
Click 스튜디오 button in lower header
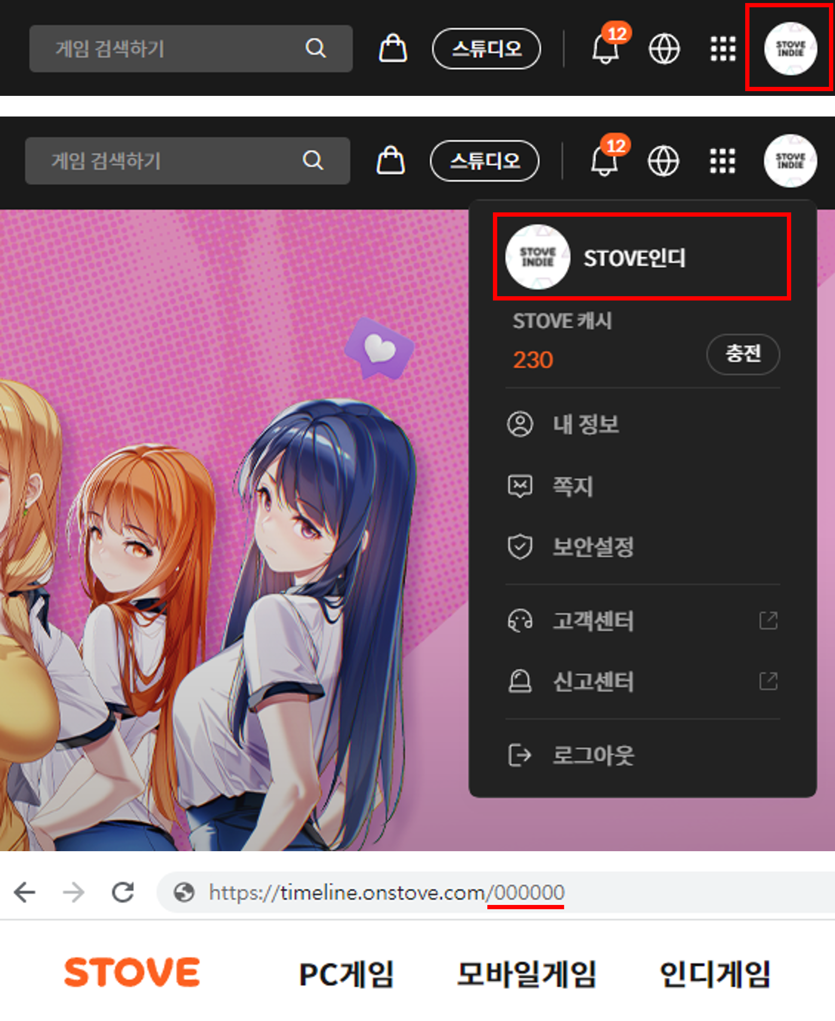click(x=484, y=161)
